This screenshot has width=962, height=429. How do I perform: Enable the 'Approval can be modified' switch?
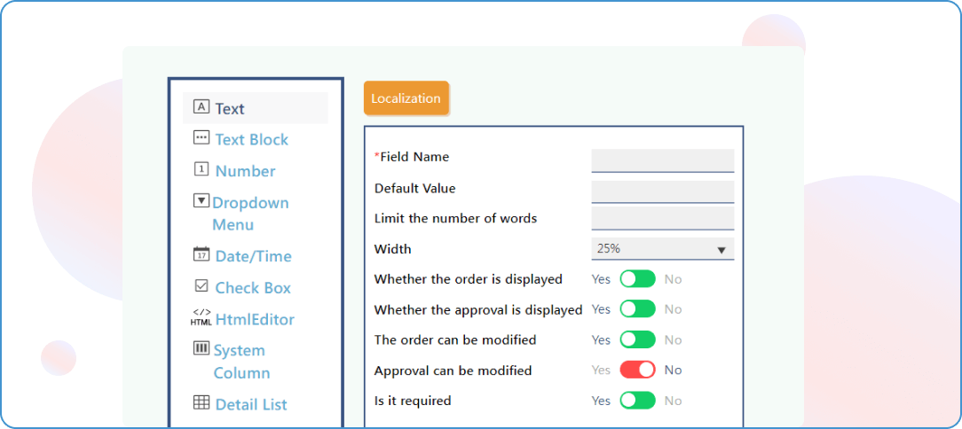pos(637,370)
